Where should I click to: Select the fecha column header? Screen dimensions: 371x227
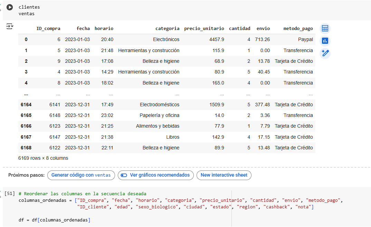point(83,29)
